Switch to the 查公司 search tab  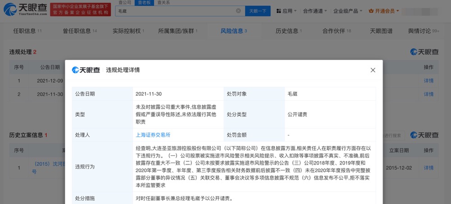coord(124,3)
